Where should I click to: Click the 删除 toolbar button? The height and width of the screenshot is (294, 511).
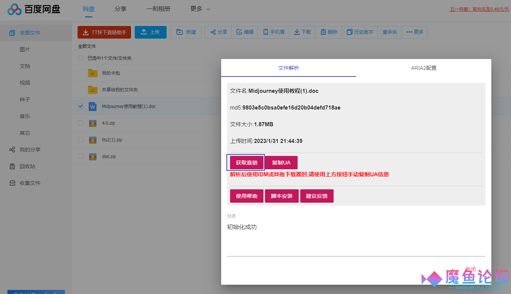click(x=329, y=32)
